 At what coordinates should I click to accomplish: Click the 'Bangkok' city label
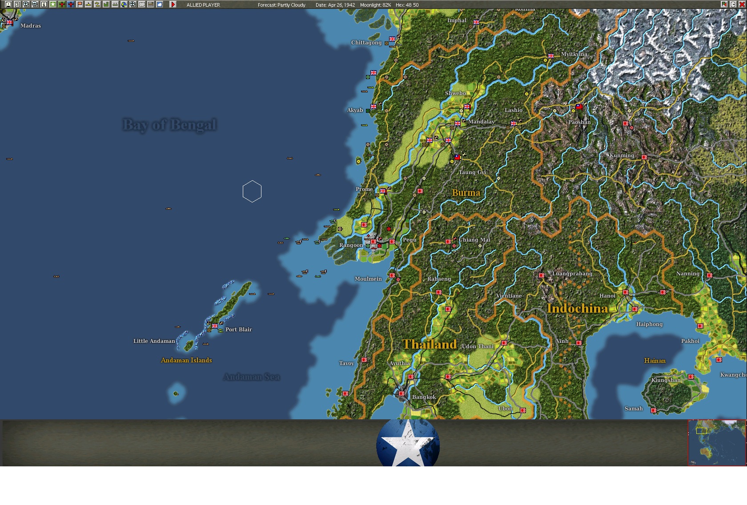[x=424, y=397]
